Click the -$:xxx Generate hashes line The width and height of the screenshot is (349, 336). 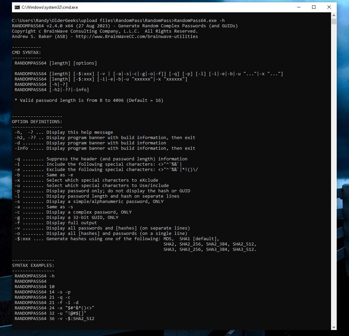click(117, 239)
